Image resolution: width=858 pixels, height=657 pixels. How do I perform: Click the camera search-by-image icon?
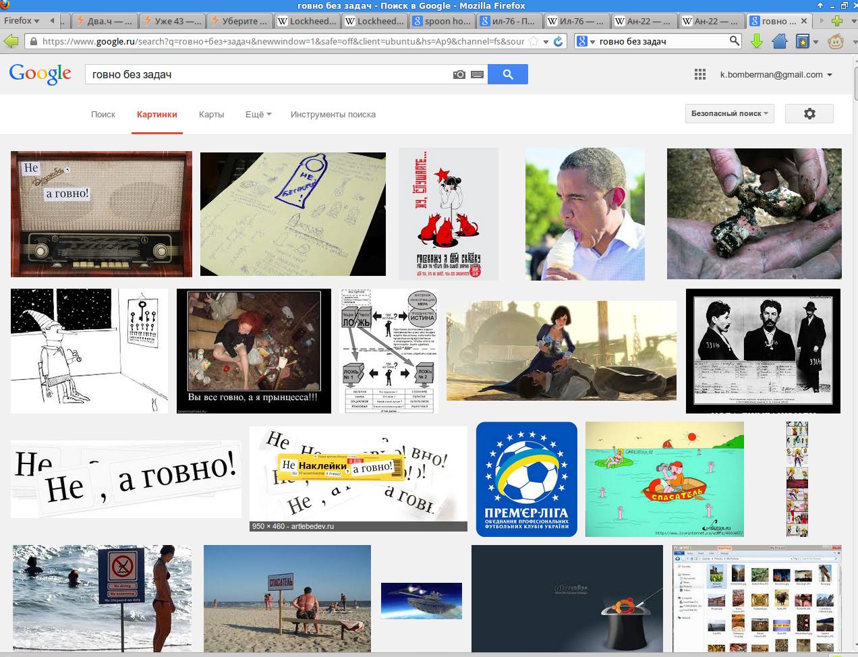tap(459, 74)
